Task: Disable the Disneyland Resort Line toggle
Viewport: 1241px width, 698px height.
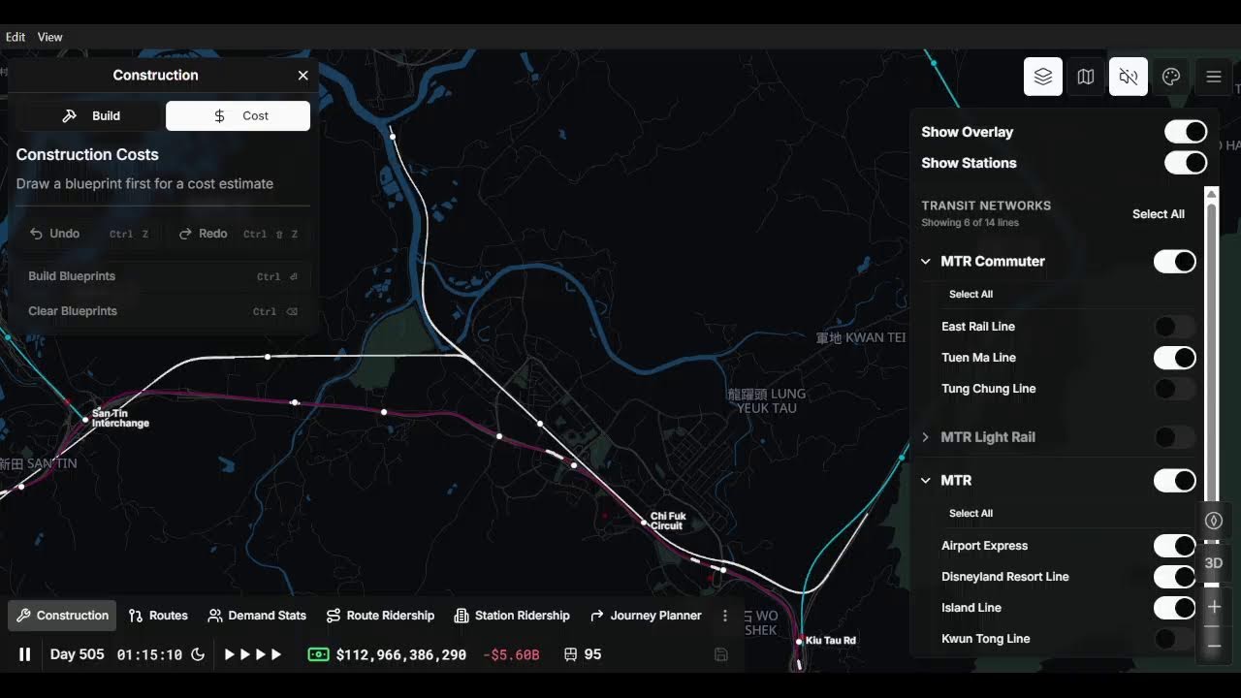Action: pyautogui.click(x=1174, y=577)
